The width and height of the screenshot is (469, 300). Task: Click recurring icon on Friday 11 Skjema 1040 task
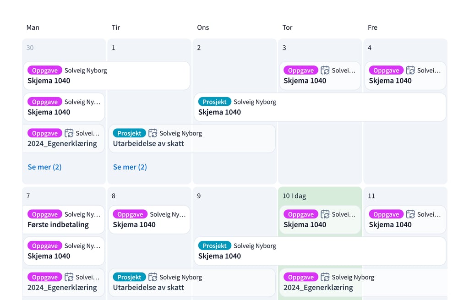tap(410, 214)
